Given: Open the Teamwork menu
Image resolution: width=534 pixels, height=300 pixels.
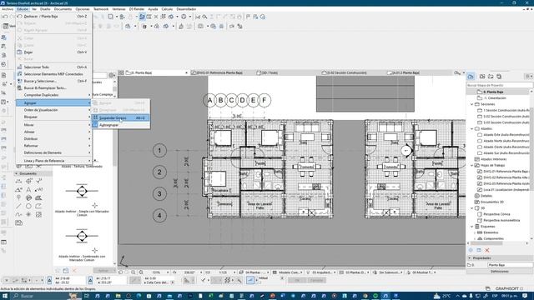Looking at the screenshot, I should 101,9.
